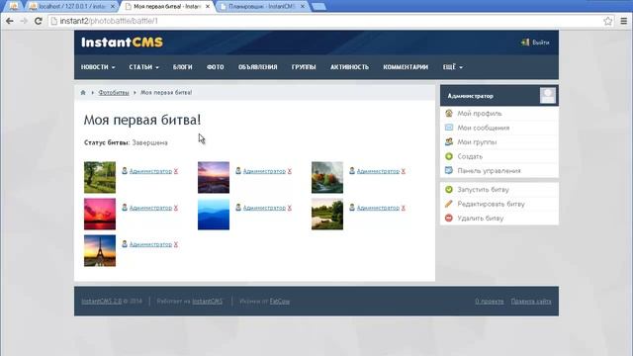
Task: Click the Удалить битву link
Action: coord(481,218)
